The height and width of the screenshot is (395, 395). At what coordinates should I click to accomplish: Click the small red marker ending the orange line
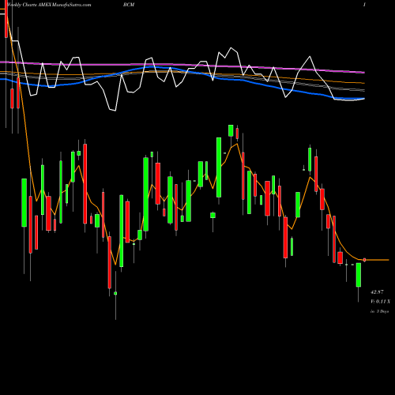pos(364,260)
